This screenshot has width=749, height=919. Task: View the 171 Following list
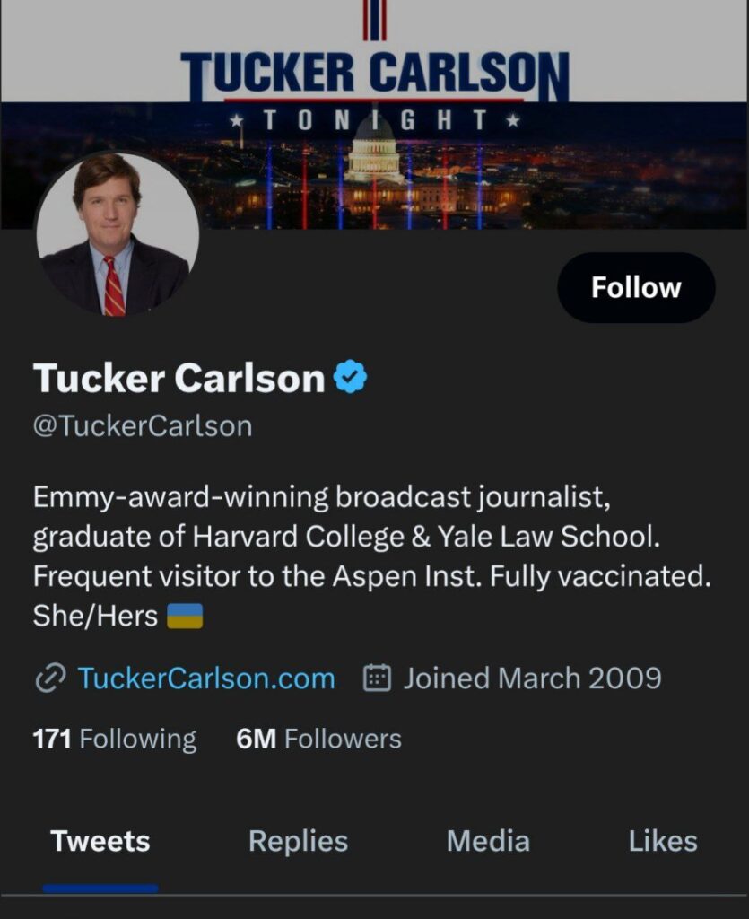[x=114, y=739]
